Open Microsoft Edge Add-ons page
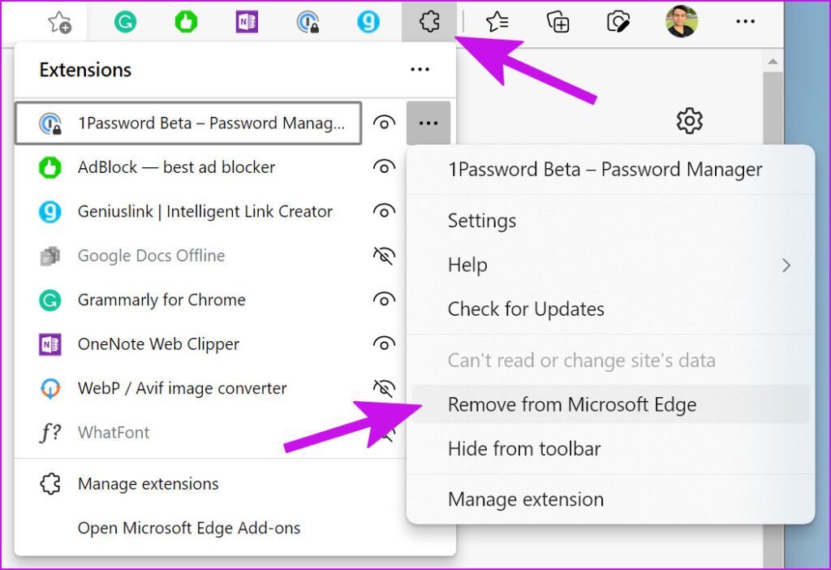 click(188, 528)
